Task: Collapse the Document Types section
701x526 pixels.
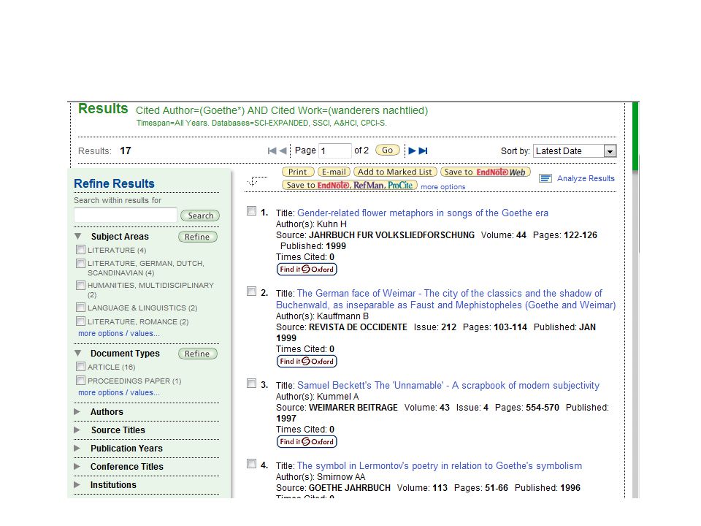Action: (78, 353)
